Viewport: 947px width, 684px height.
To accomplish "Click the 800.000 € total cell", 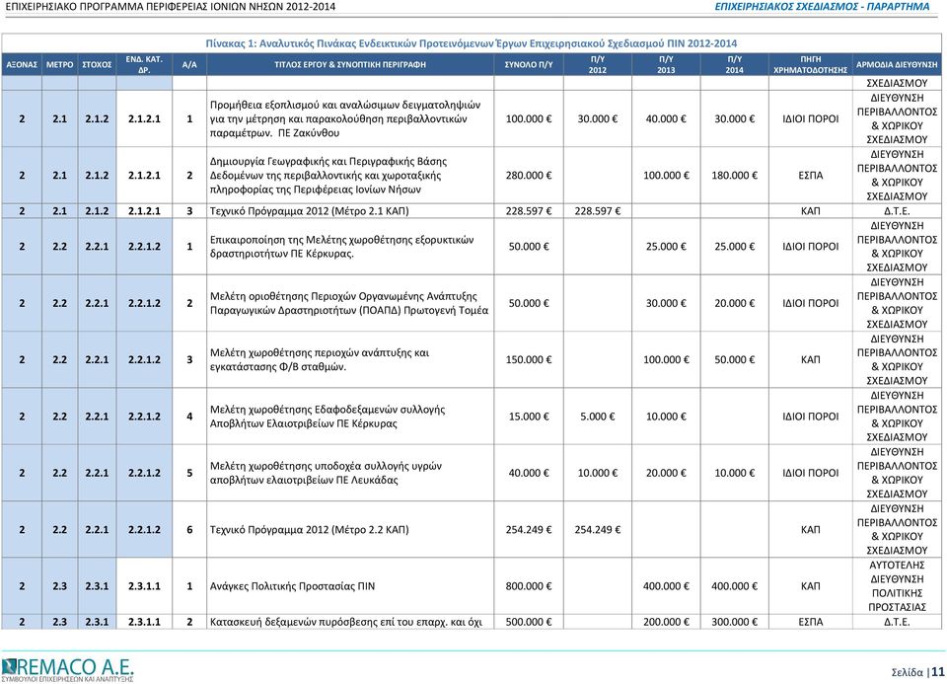I will click(x=529, y=586).
